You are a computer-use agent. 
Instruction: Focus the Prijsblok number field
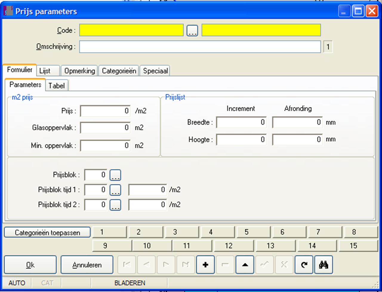(x=96, y=175)
